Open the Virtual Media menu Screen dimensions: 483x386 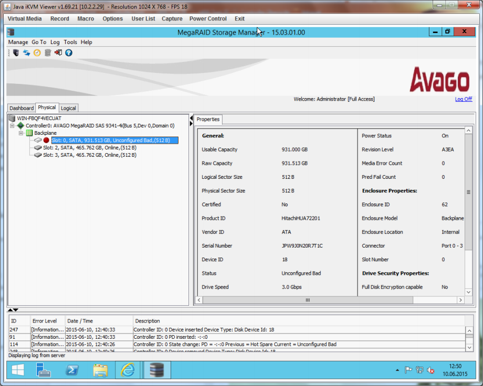(25, 18)
